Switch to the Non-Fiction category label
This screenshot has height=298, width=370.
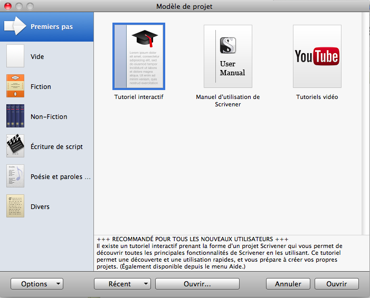click(49, 117)
